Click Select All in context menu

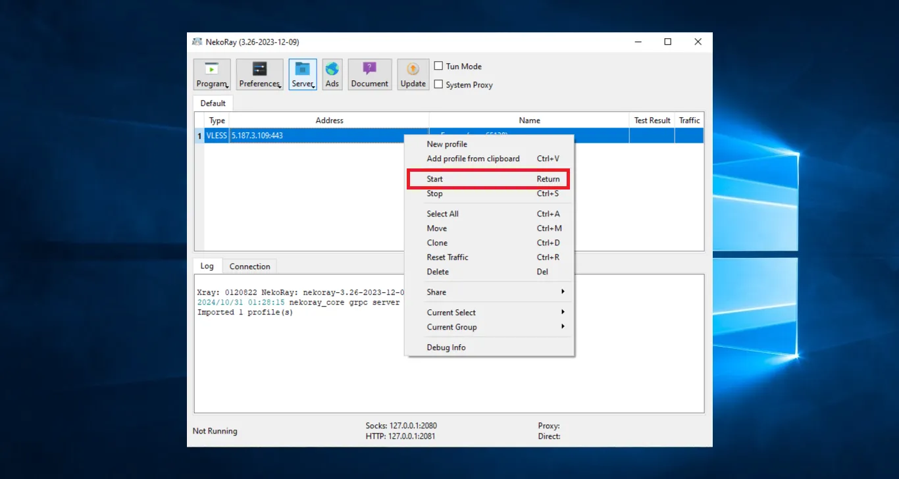[490, 214]
